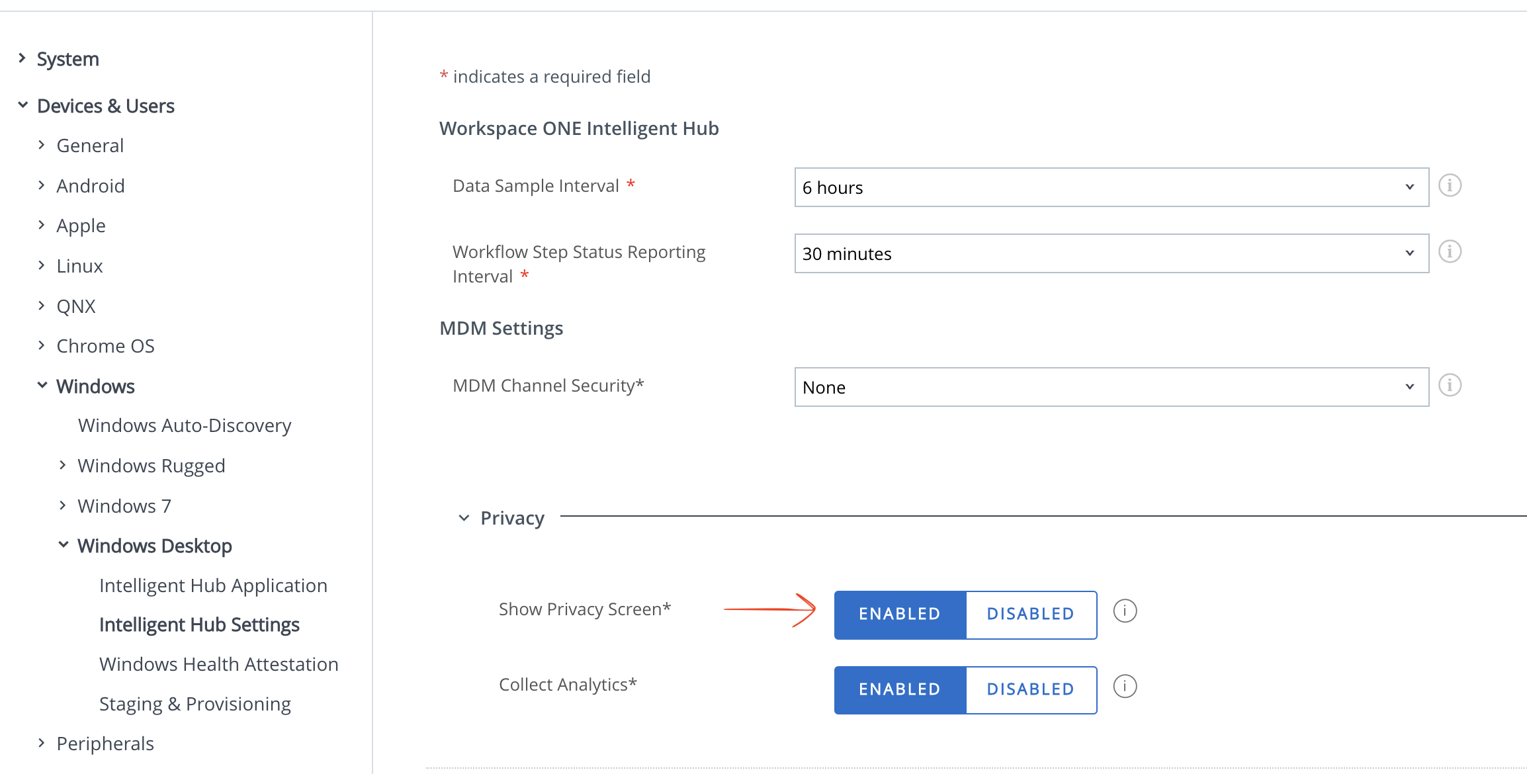Open the Data Sample Interval info tooltip
The width and height of the screenshot is (1527, 774).
coord(1450,186)
